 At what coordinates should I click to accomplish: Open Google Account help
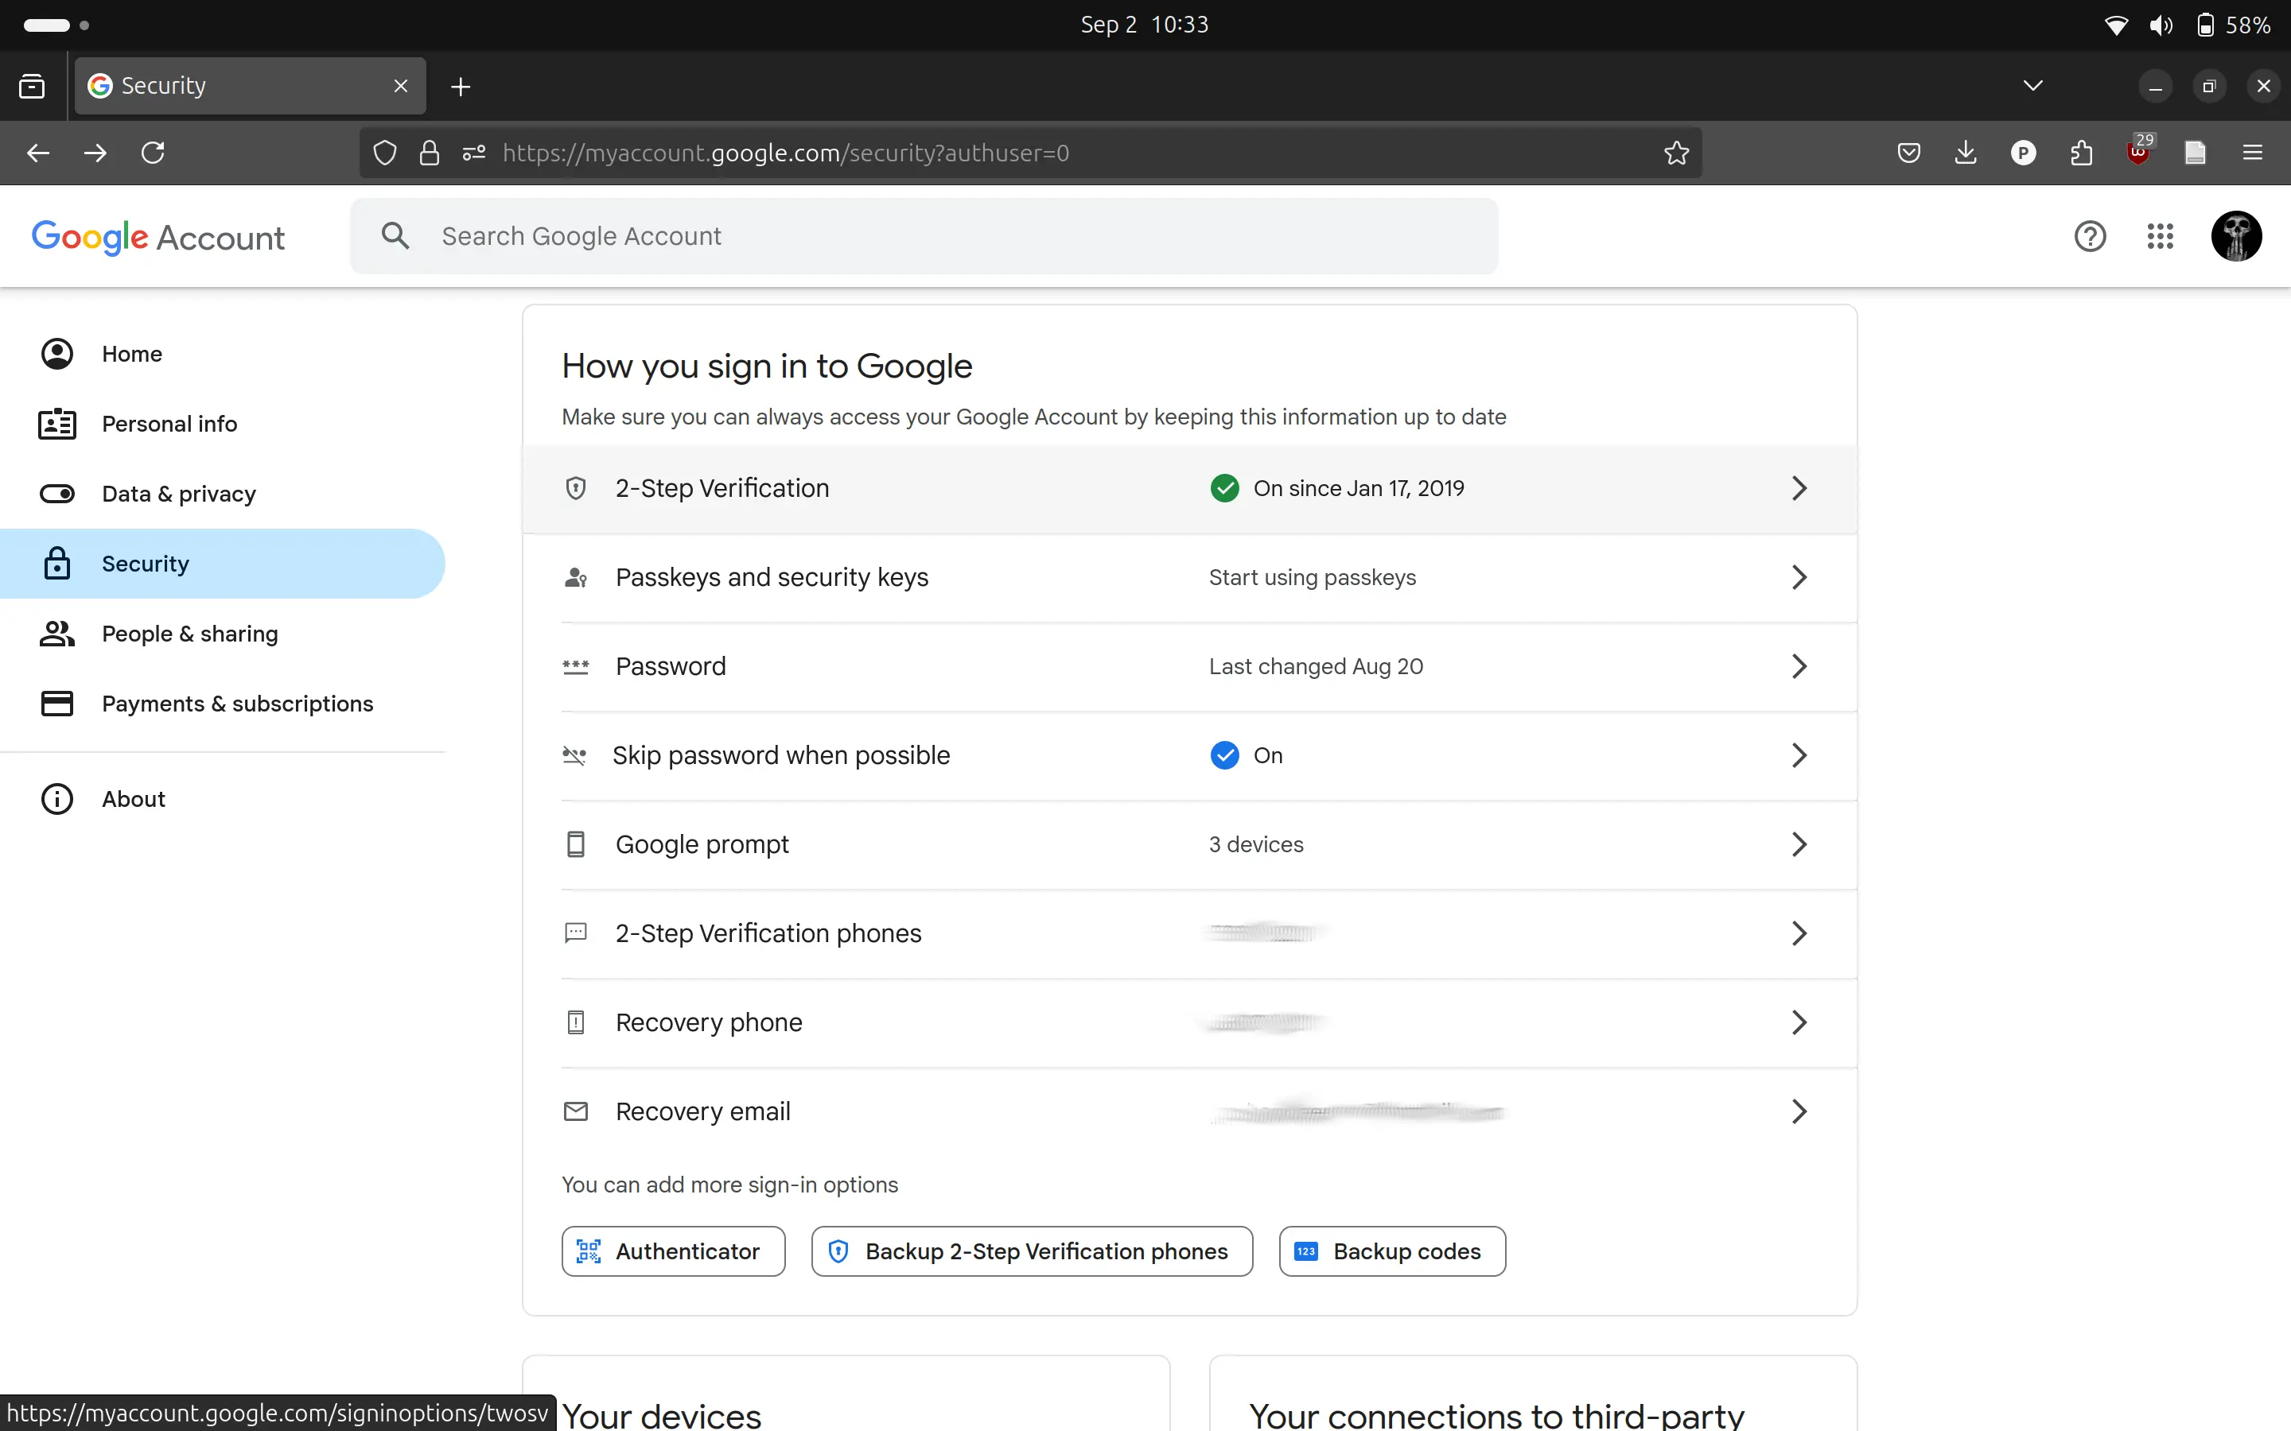(2090, 235)
